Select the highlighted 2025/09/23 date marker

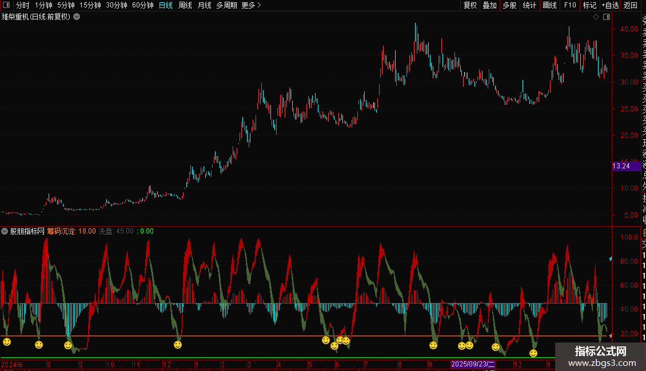(x=473, y=364)
